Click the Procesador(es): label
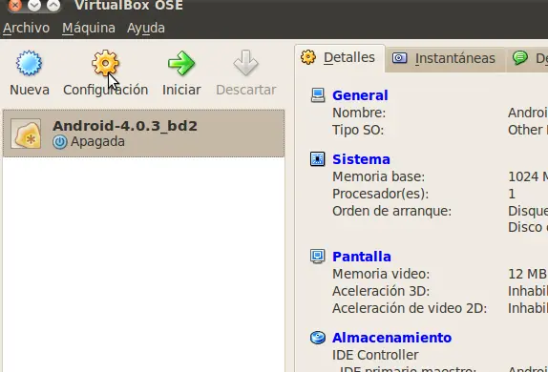Screen dimensions: 548x372 [x=381, y=194]
